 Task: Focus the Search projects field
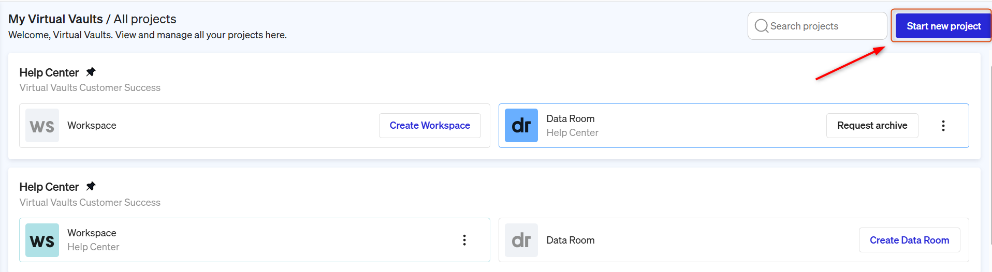click(x=817, y=26)
